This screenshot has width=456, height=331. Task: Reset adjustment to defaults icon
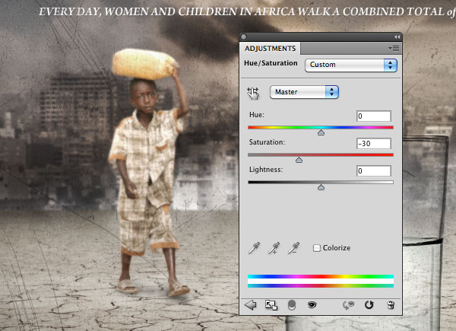[369, 305]
